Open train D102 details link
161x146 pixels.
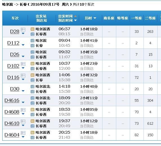pos(13,66)
